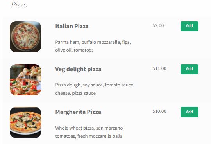Add Veg delight pizza to the order
211x144 pixels.
click(190, 69)
